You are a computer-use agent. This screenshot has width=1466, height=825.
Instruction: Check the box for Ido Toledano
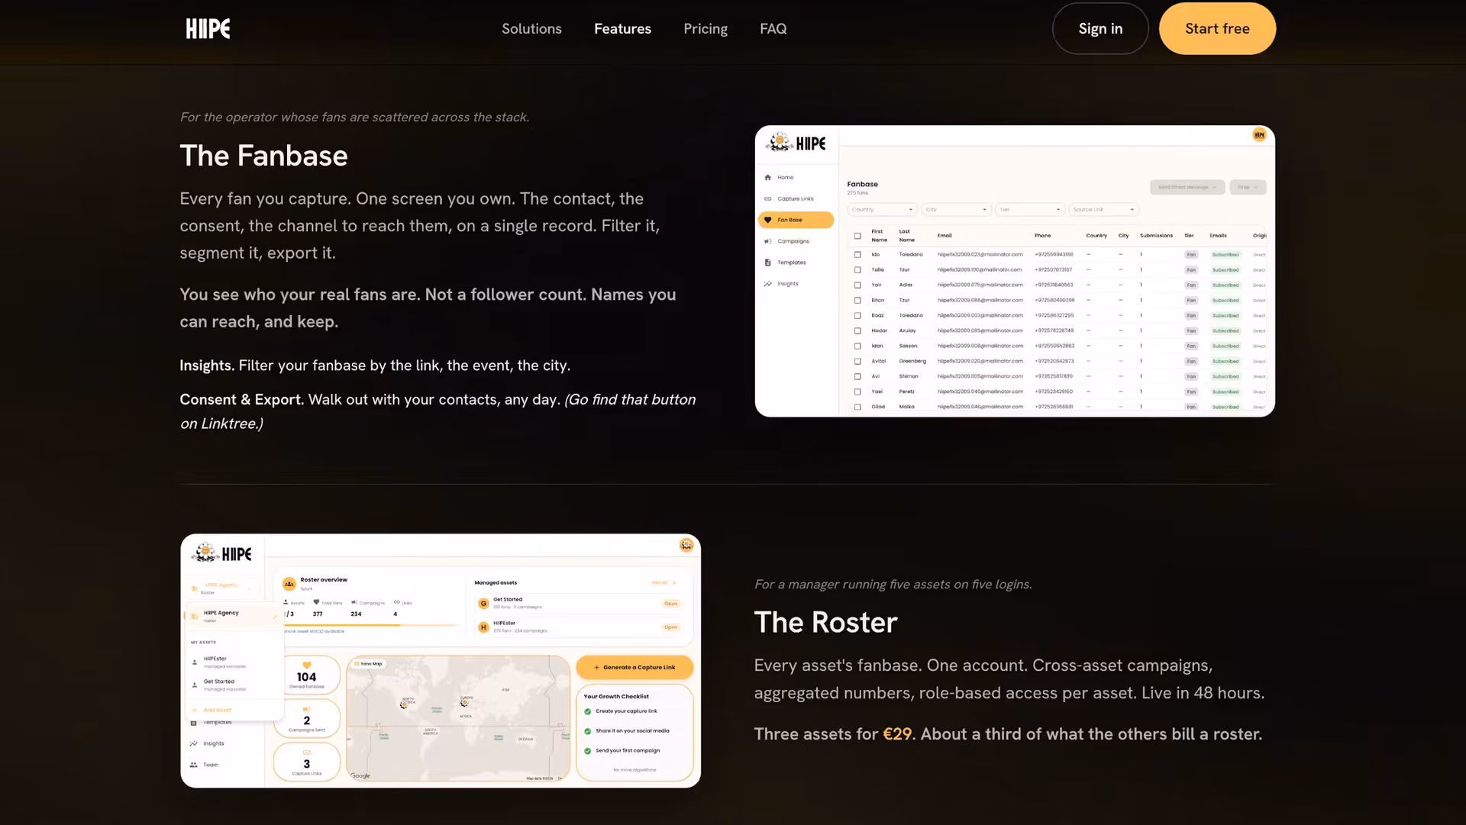click(x=857, y=255)
